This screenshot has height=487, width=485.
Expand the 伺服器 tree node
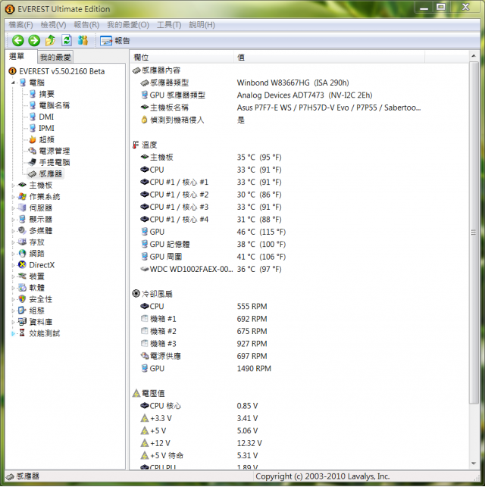coord(13,208)
